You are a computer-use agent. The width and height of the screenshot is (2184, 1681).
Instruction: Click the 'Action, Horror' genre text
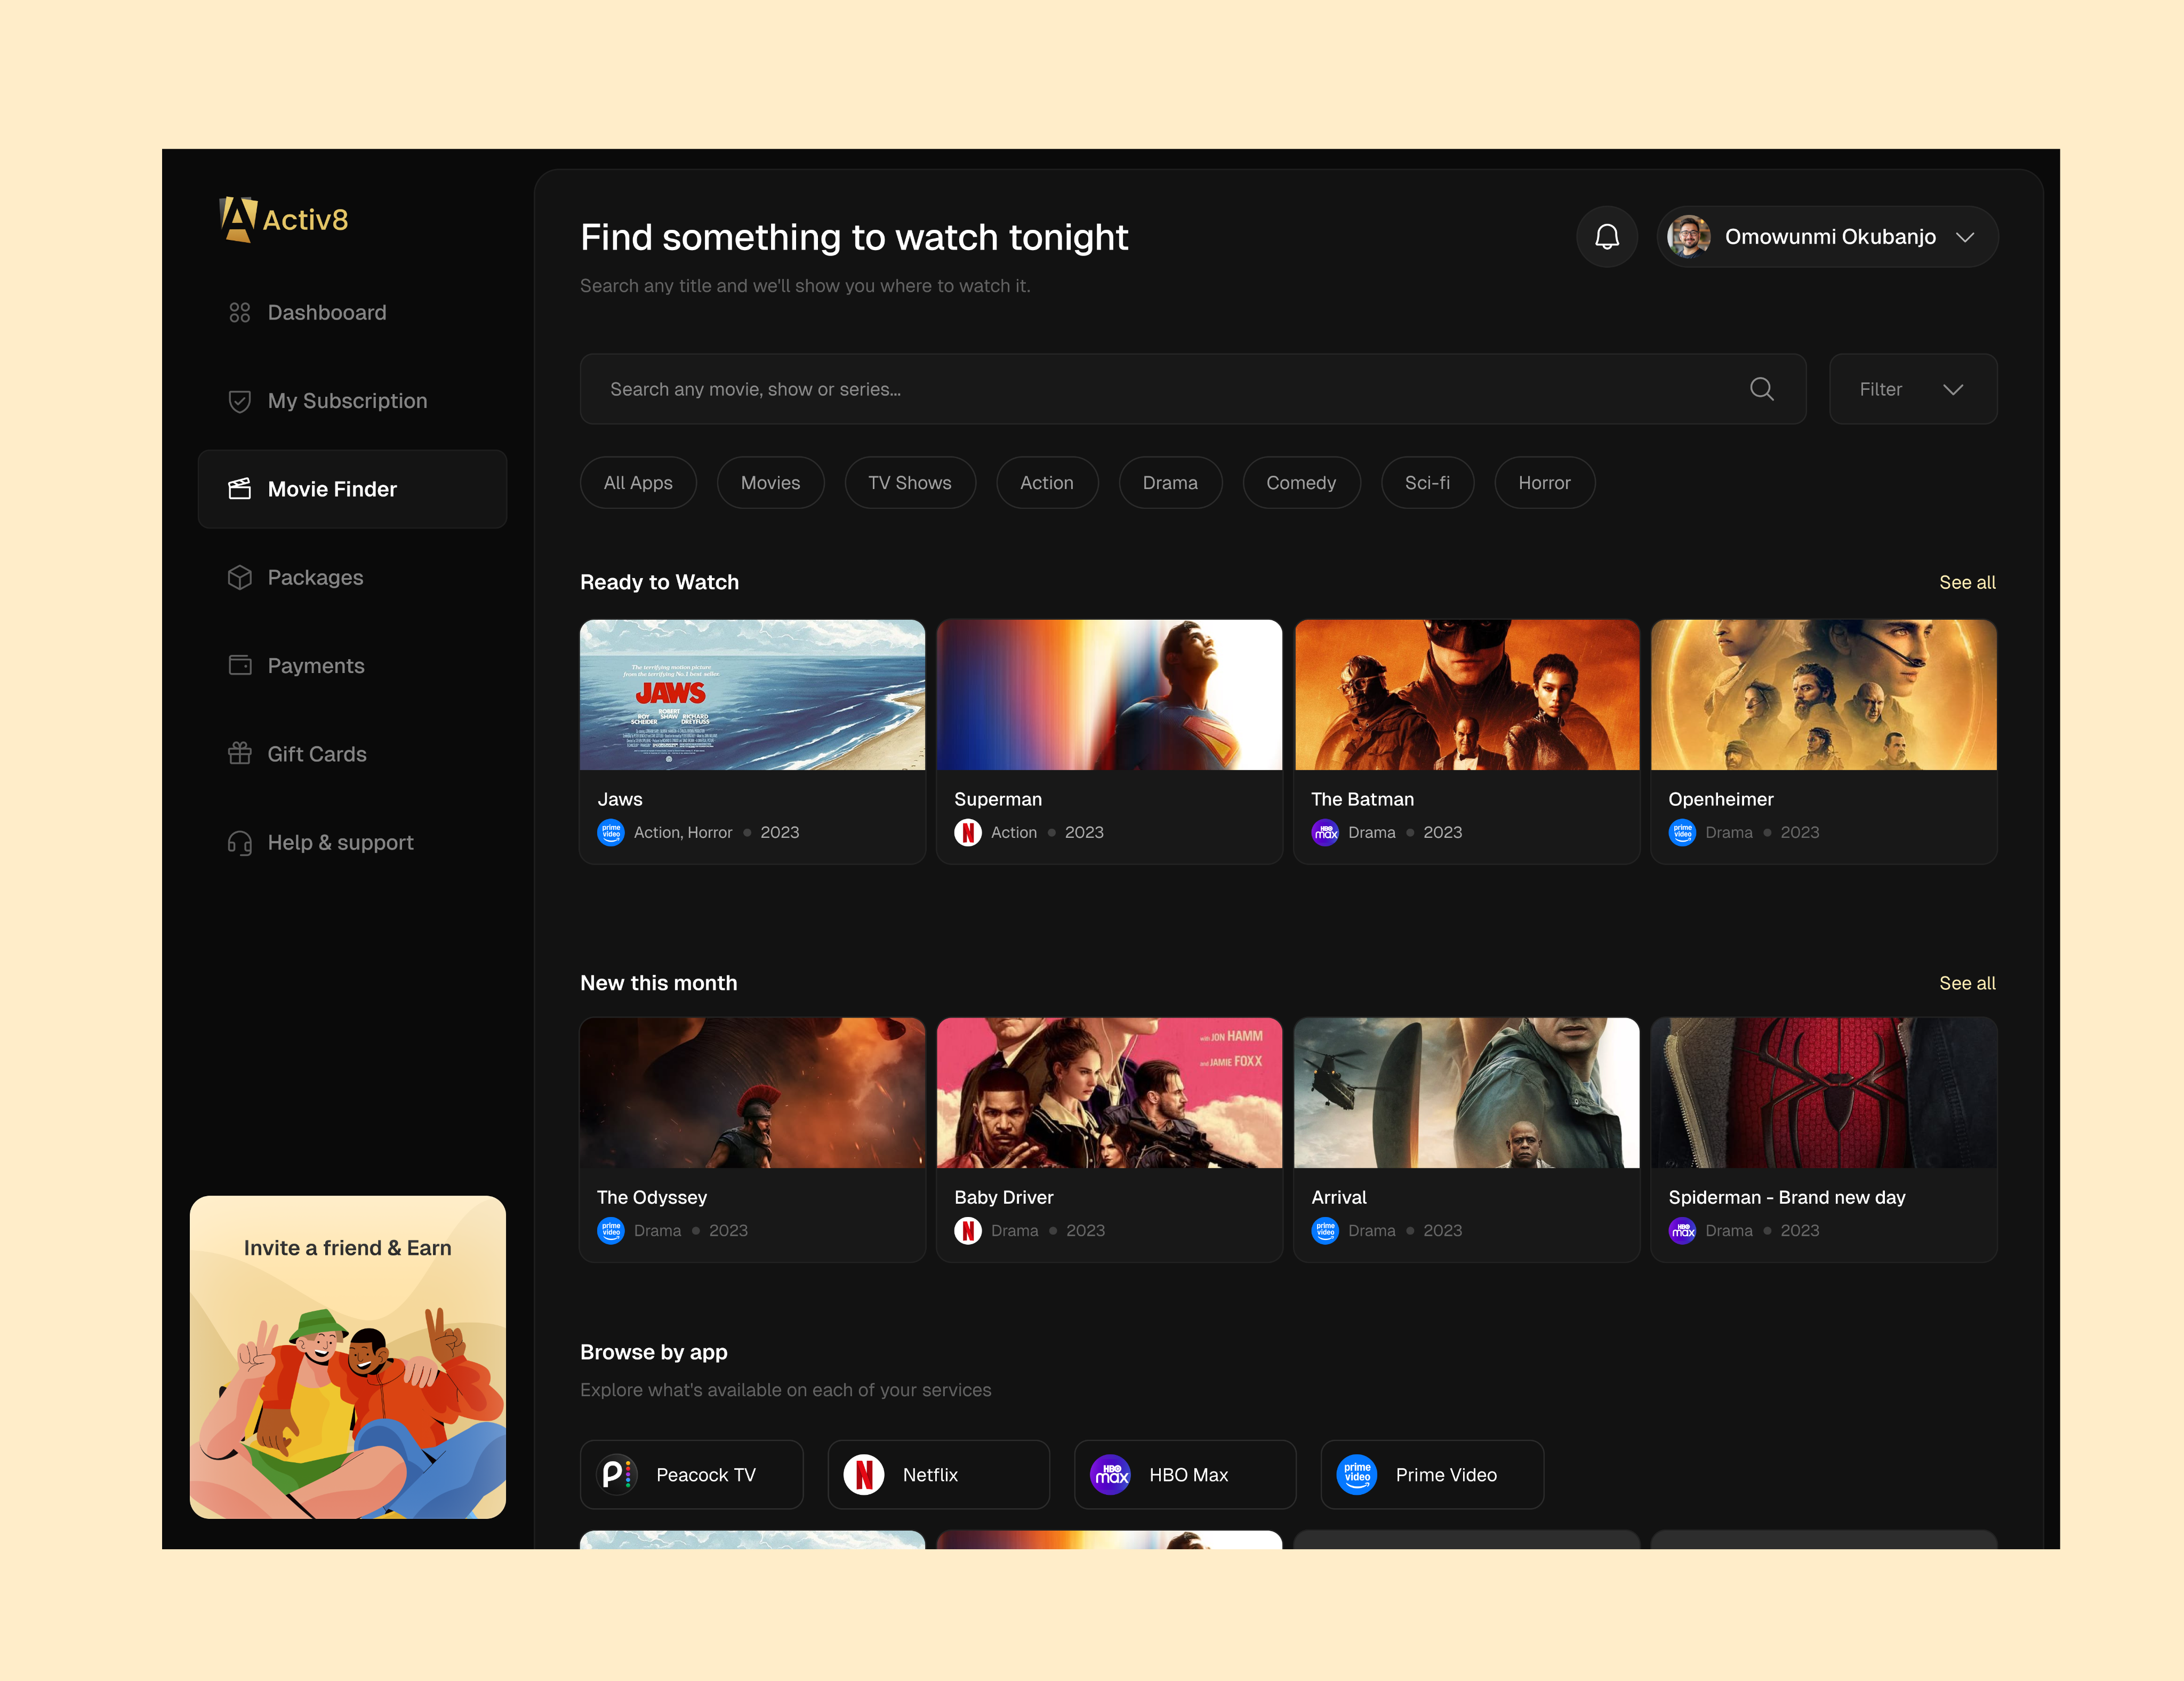(x=683, y=833)
